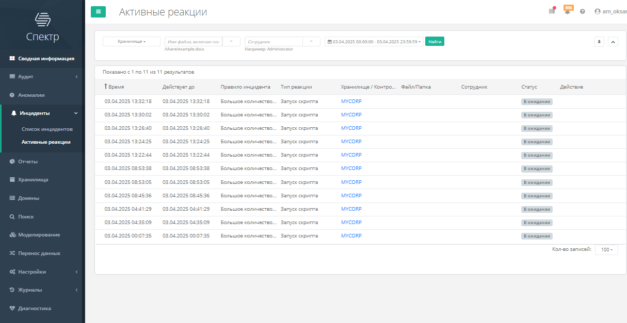
Task: Open the date range picker 03.04.2025
Action: pos(374,41)
